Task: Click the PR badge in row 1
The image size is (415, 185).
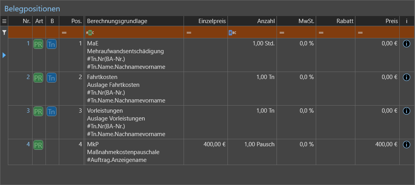Action: point(38,44)
